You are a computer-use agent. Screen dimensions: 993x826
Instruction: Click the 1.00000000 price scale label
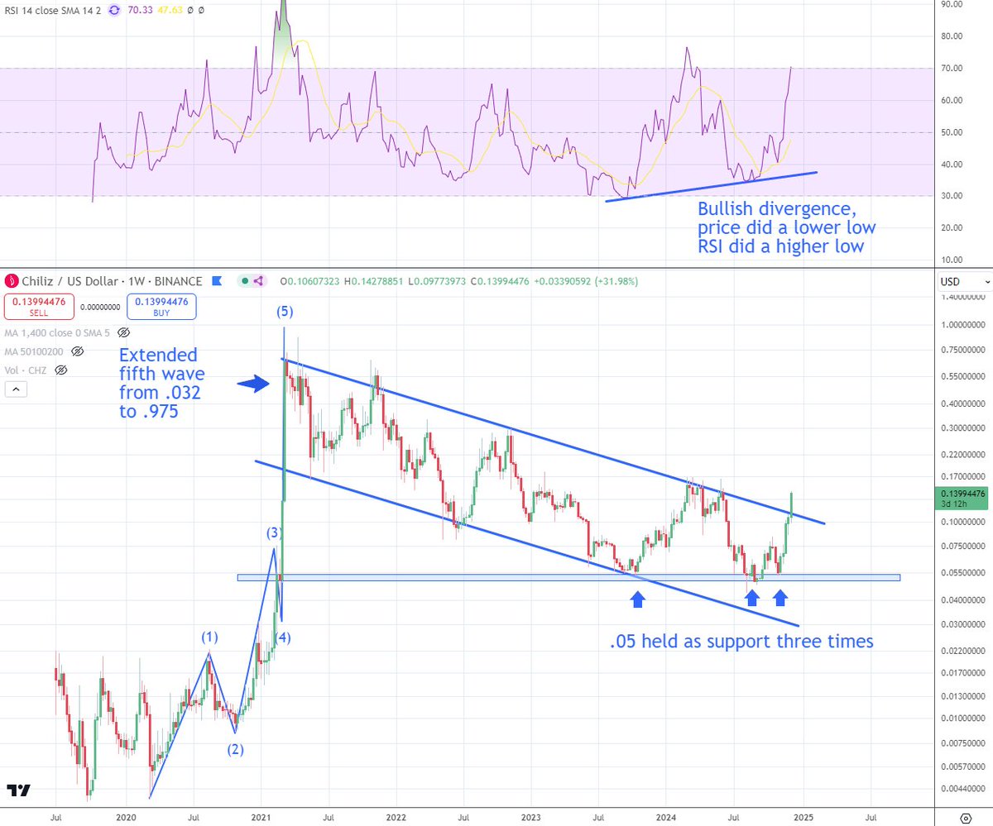tap(962, 326)
